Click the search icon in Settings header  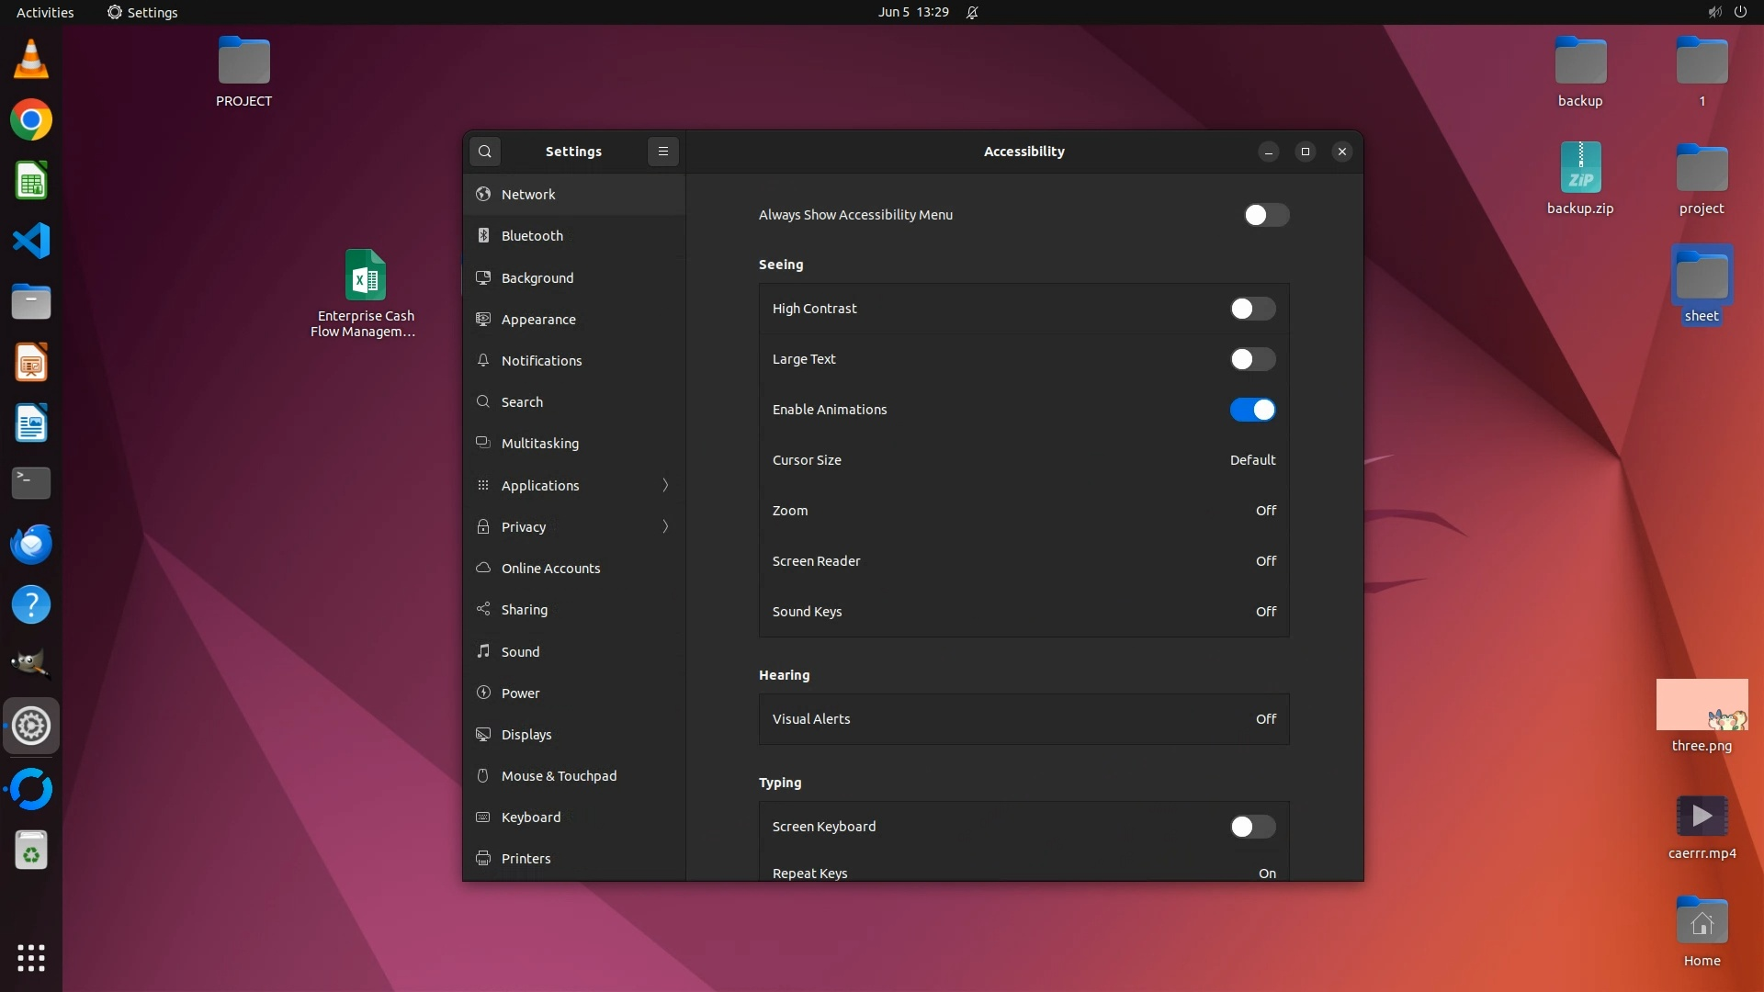click(485, 152)
